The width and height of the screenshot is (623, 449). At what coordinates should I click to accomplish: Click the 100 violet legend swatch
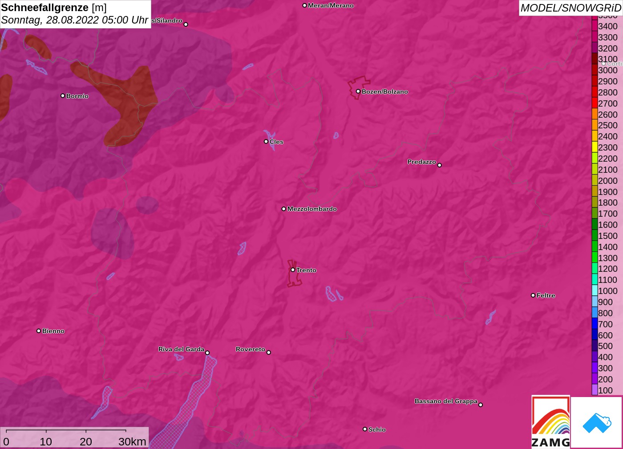pos(595,390)
